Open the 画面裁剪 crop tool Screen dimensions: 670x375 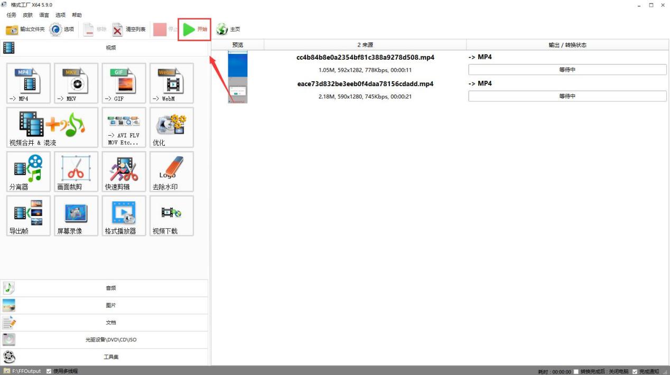click(76, 172)
